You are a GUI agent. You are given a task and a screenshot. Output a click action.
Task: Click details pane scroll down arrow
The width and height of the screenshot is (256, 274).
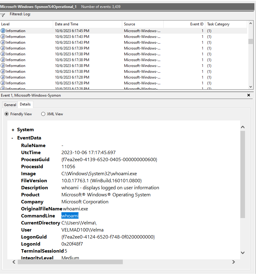click(243, 253)
